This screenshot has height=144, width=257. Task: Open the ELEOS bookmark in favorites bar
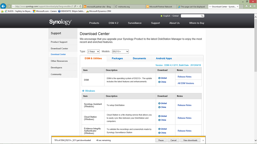(x=18, y=11)
